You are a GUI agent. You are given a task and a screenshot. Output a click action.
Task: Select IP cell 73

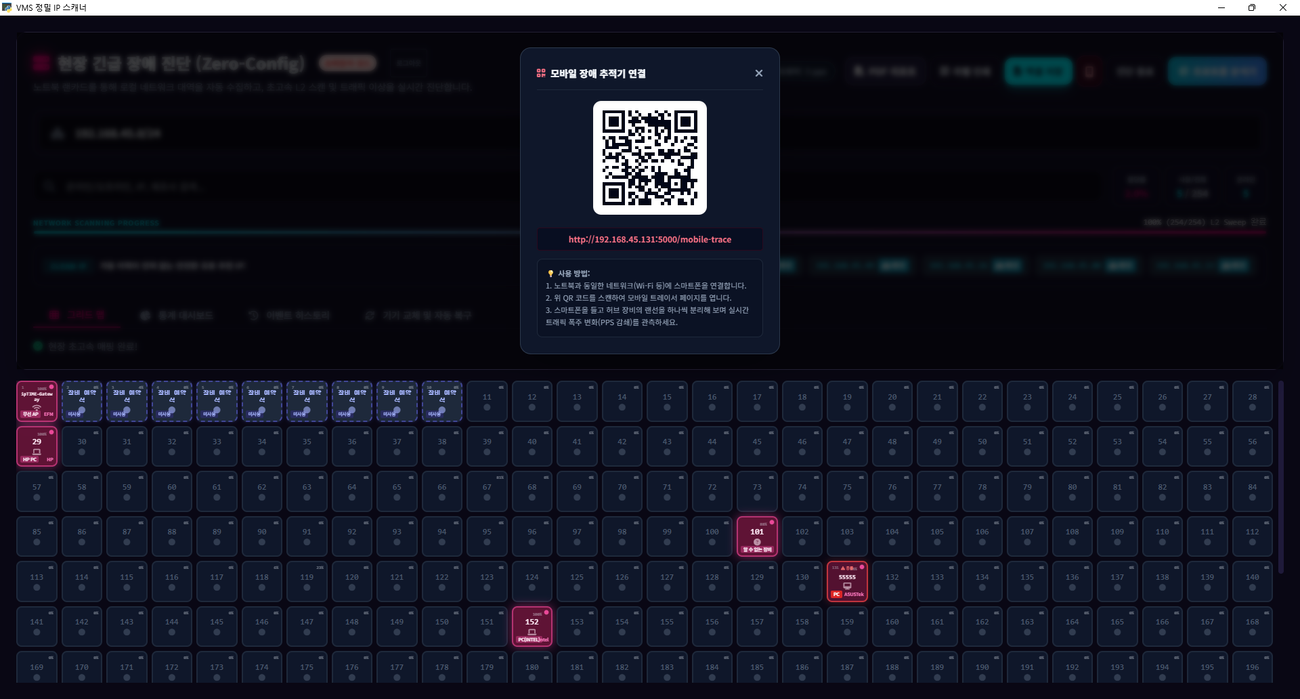pyautogui.click(x=757, y=492)
